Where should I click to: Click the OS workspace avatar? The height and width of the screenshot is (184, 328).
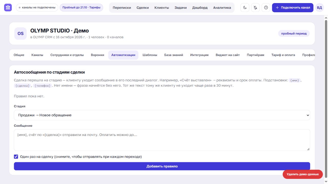coord(20,33)
